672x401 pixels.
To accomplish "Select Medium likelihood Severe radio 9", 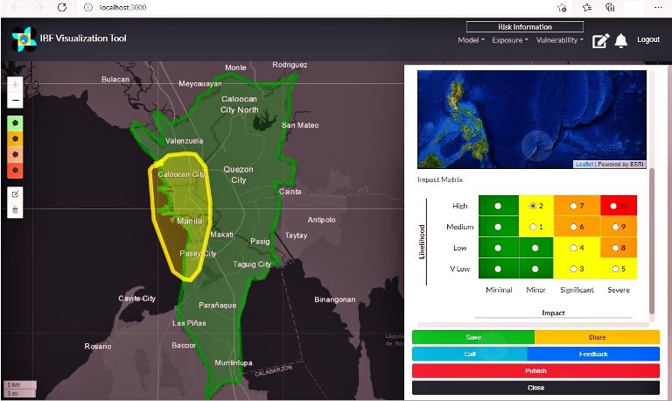I will click(615, 227).
